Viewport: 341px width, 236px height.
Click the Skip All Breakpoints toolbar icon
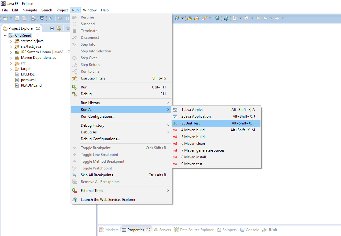click(x=51, y=18)
